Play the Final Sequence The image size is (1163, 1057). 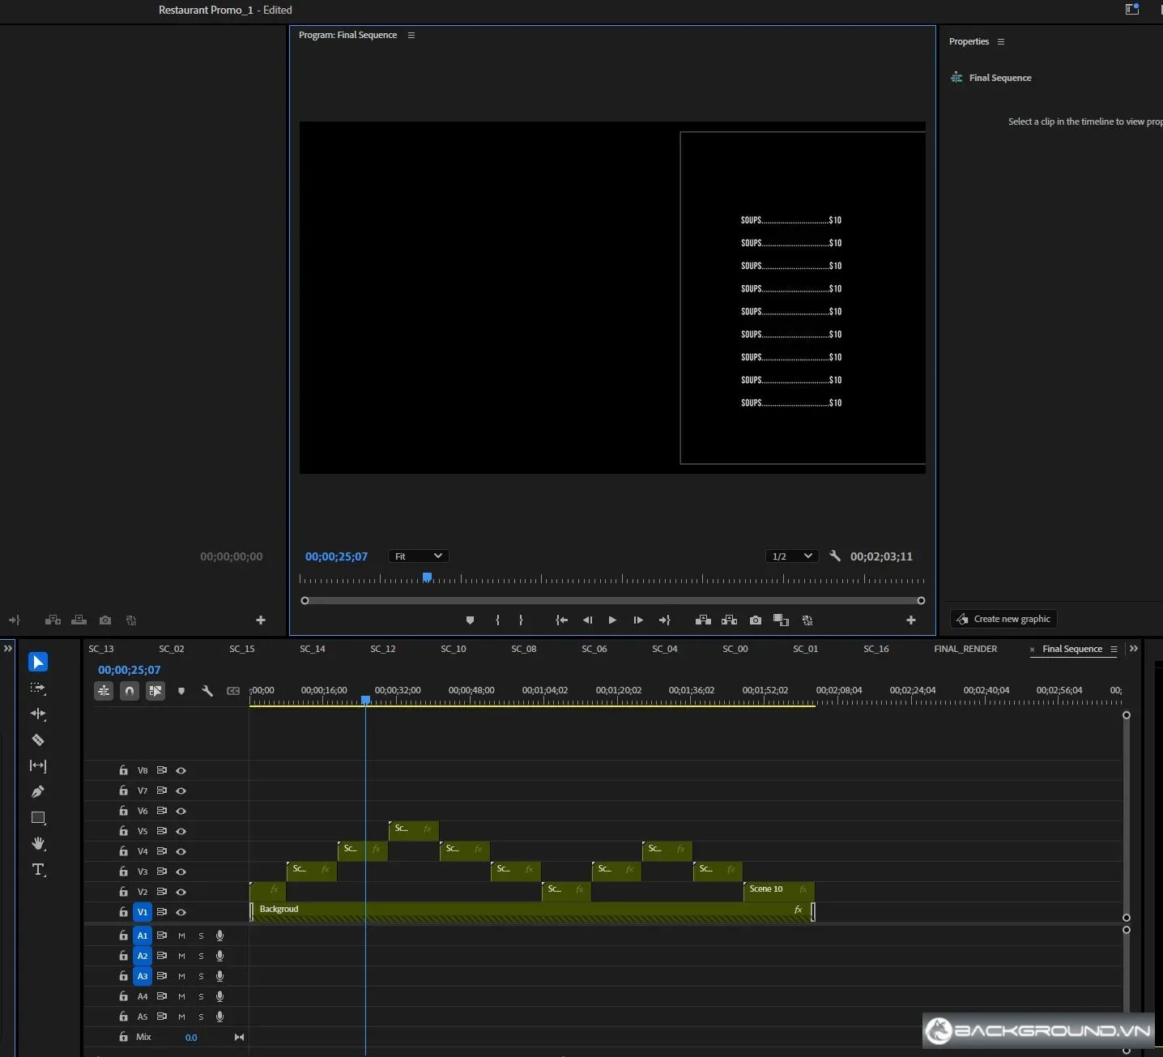(x=612, y=620)
